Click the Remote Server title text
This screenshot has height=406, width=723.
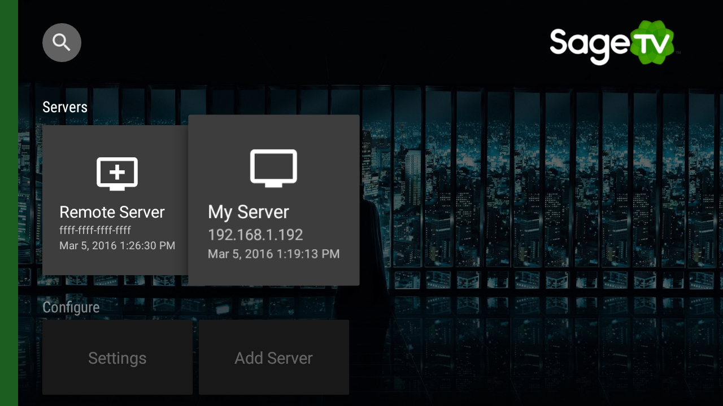click(x=112, y=212)
